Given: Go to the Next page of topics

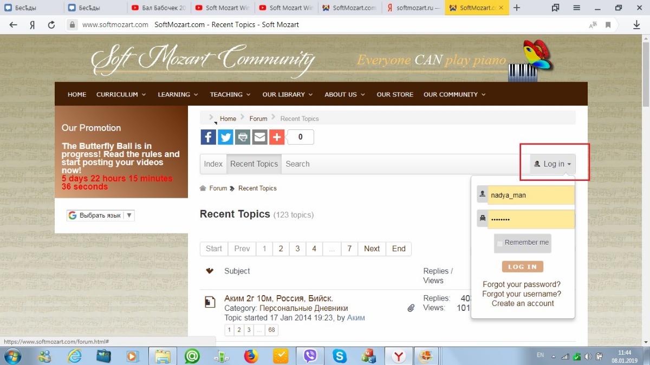Looking at the screenshot, I should [x=372, y=249].
